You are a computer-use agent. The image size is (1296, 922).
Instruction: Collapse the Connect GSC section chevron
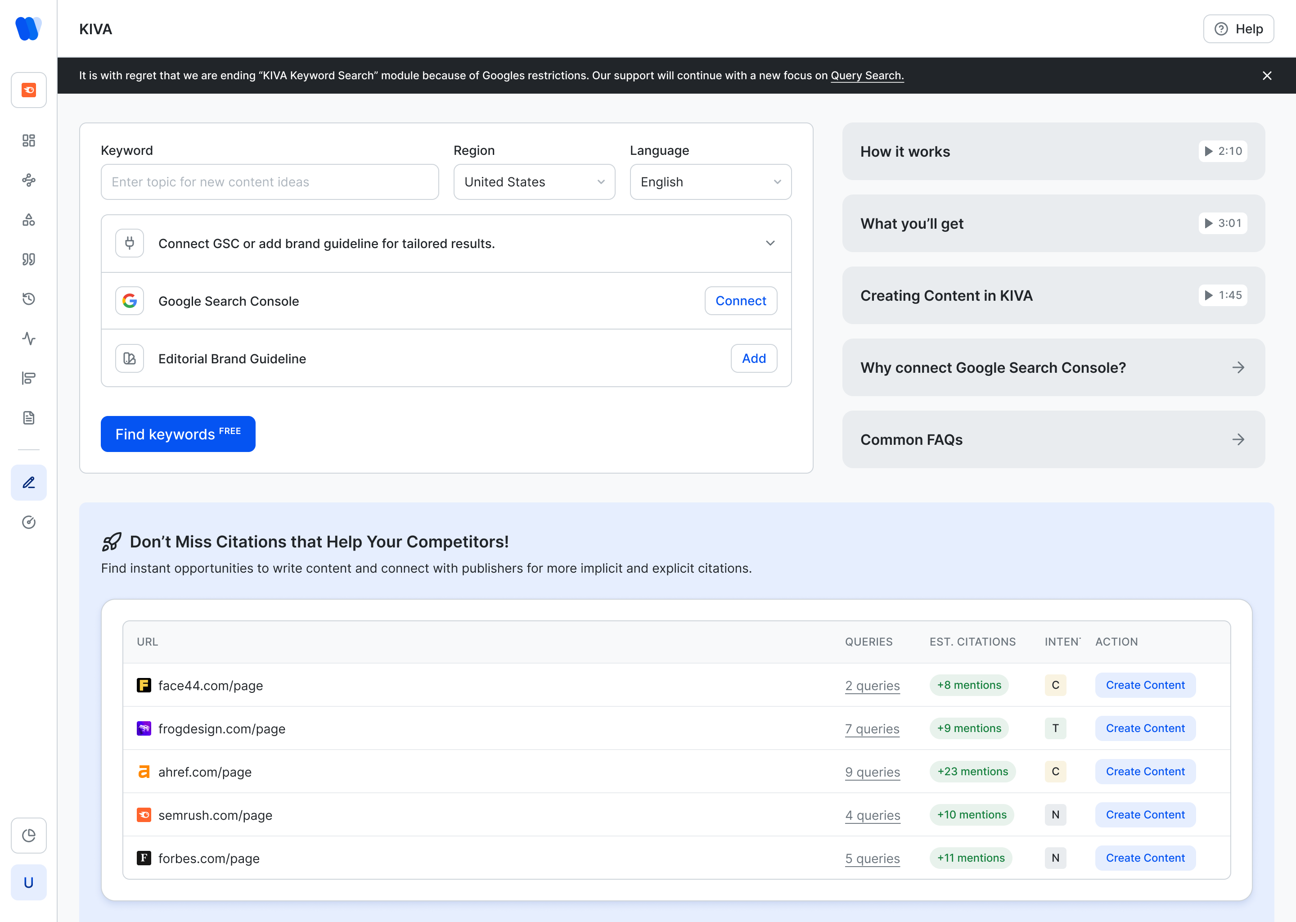[x=770, y=243]
